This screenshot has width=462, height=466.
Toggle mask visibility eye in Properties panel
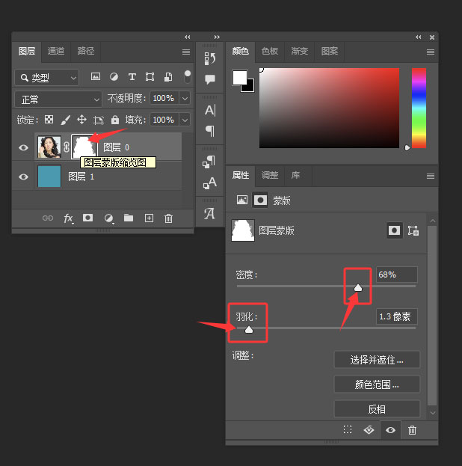click(x=390, y=430)
